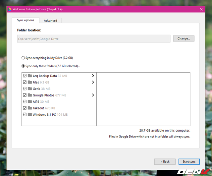The width and height of the screenshot is (212, 176).
Task: Click the Change... folder location button
Action: click(x=184, y=39)
